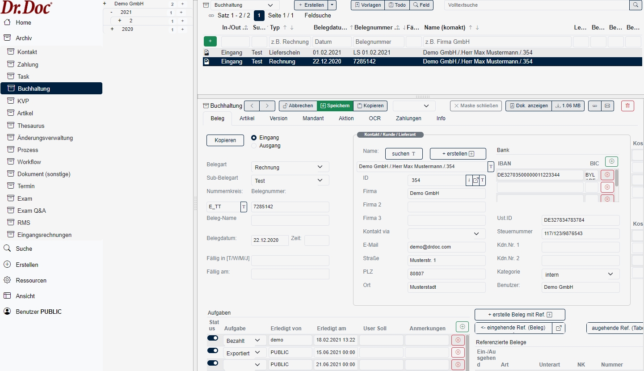Open the Erstellen split-button dropdown arrow
The width and height of the screenshot is (644, 371).
click(332, 5)
